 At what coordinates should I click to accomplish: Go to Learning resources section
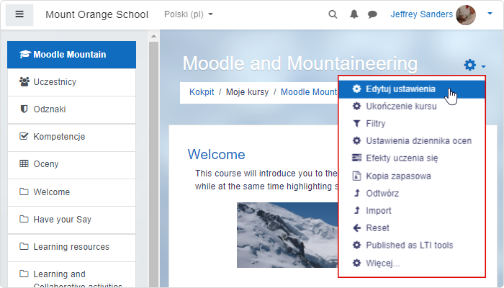(72, 247)
